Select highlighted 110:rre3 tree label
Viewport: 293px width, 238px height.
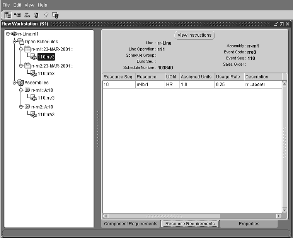46,57
